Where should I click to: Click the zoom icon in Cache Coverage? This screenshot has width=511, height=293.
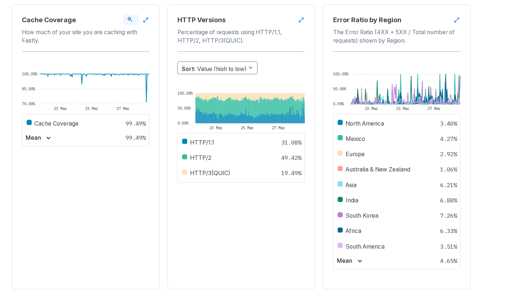[x=130, y=20]
